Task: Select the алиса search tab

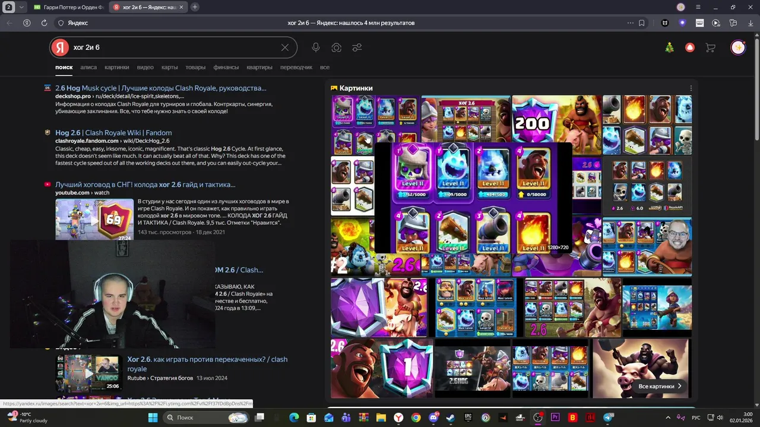Action: click(x=88, y=68)
